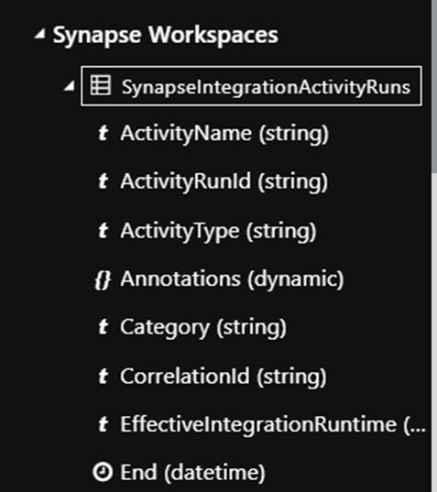Click the datetime clock icon beside End
437x492 pixels.
[103, 472]
